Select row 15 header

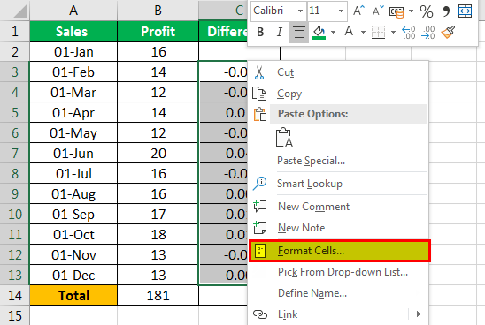(x=14, y=315)
